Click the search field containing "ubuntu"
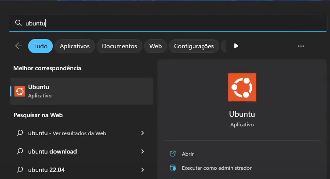 168,23
